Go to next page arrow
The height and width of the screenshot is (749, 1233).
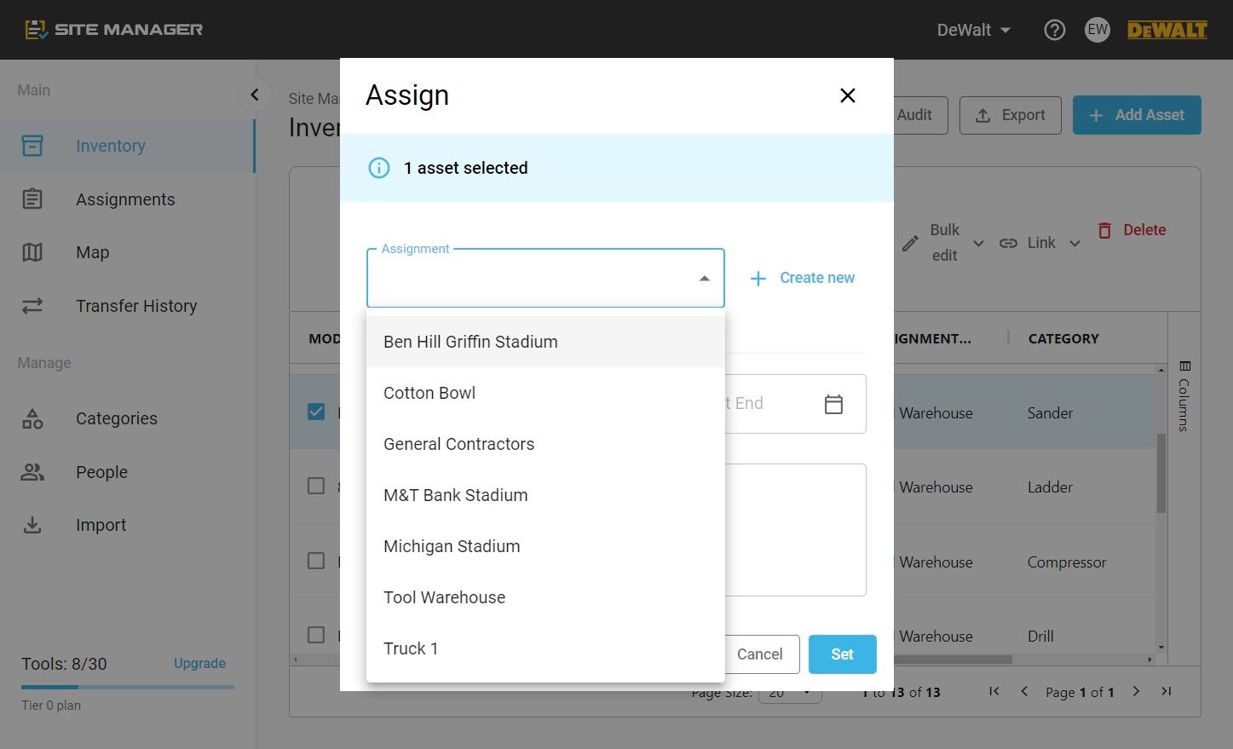pos(1136,691)
